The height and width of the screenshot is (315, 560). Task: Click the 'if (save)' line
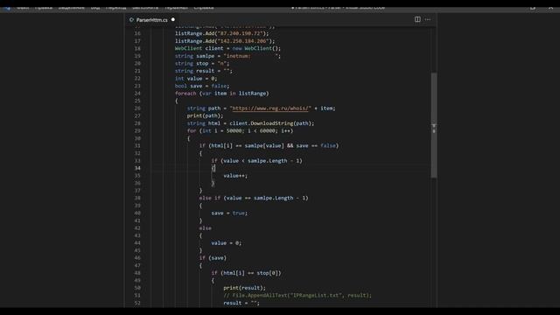point(213,258)
